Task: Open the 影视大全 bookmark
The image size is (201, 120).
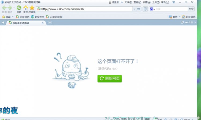Action: pyautogui.click(x=38, y=17)
